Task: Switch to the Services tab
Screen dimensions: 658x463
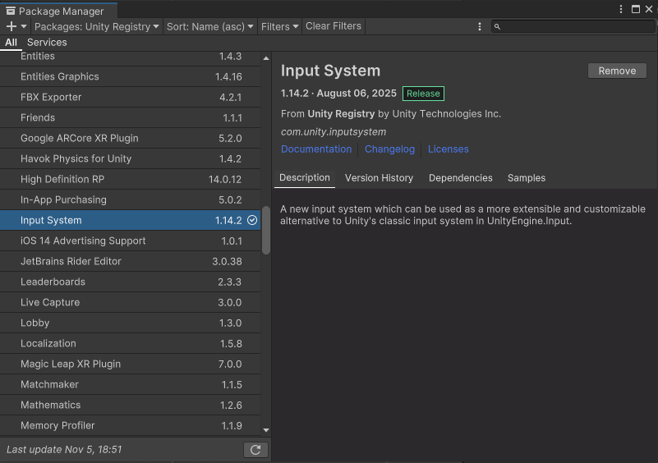Action: (47, 43)
